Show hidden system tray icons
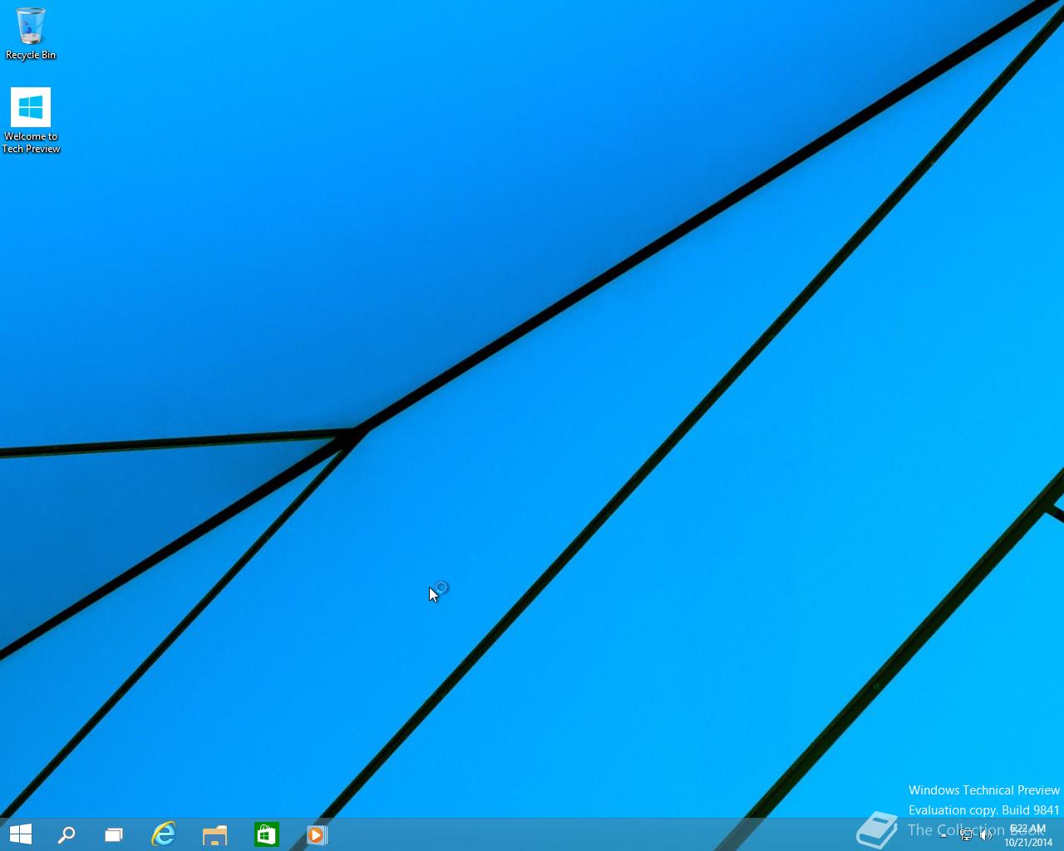 (943, 836)
